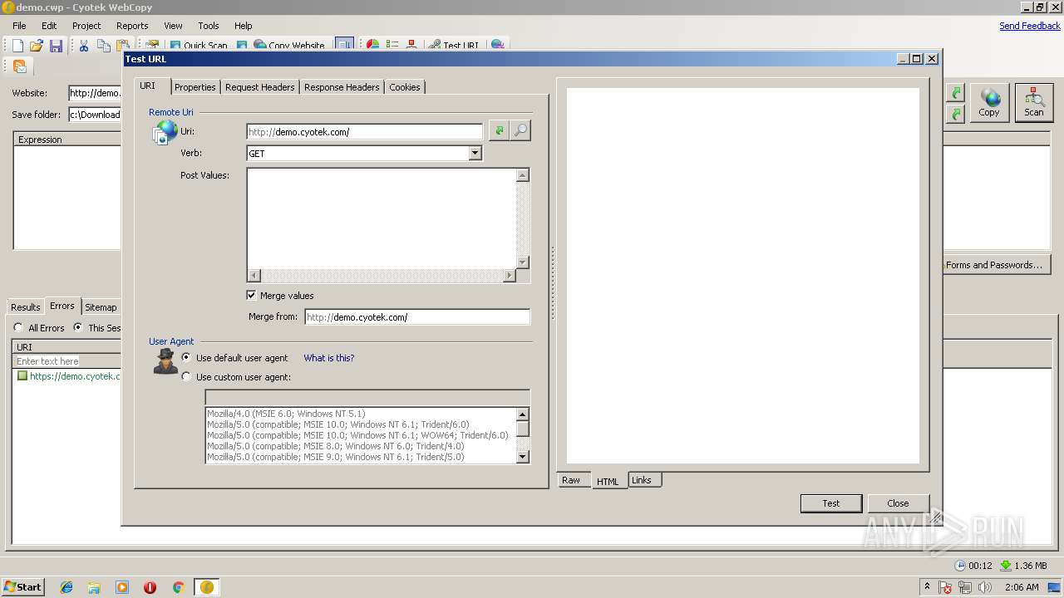The height and width of the screenshot is (598, 1064).
Task: Save project using the floppy disk icon
Action: pyautogui.click(x=56, y=46)
